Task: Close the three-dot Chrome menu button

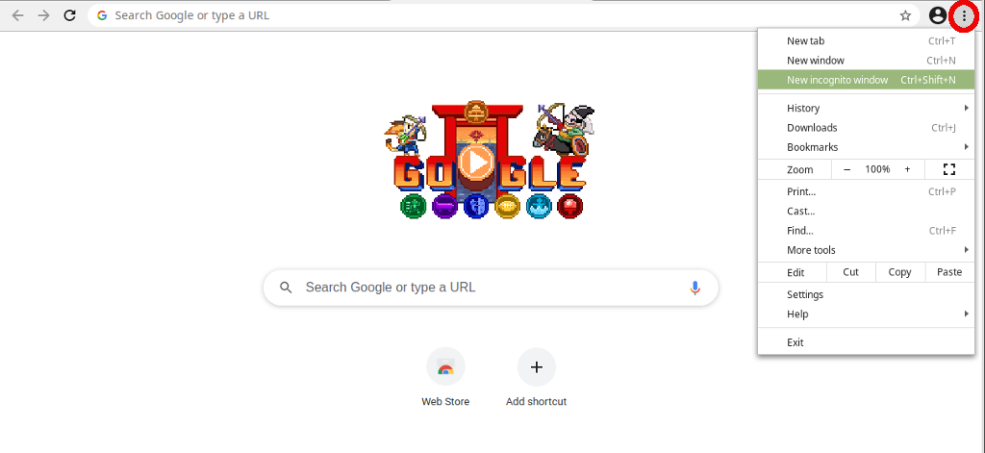Action: point(964,15)
